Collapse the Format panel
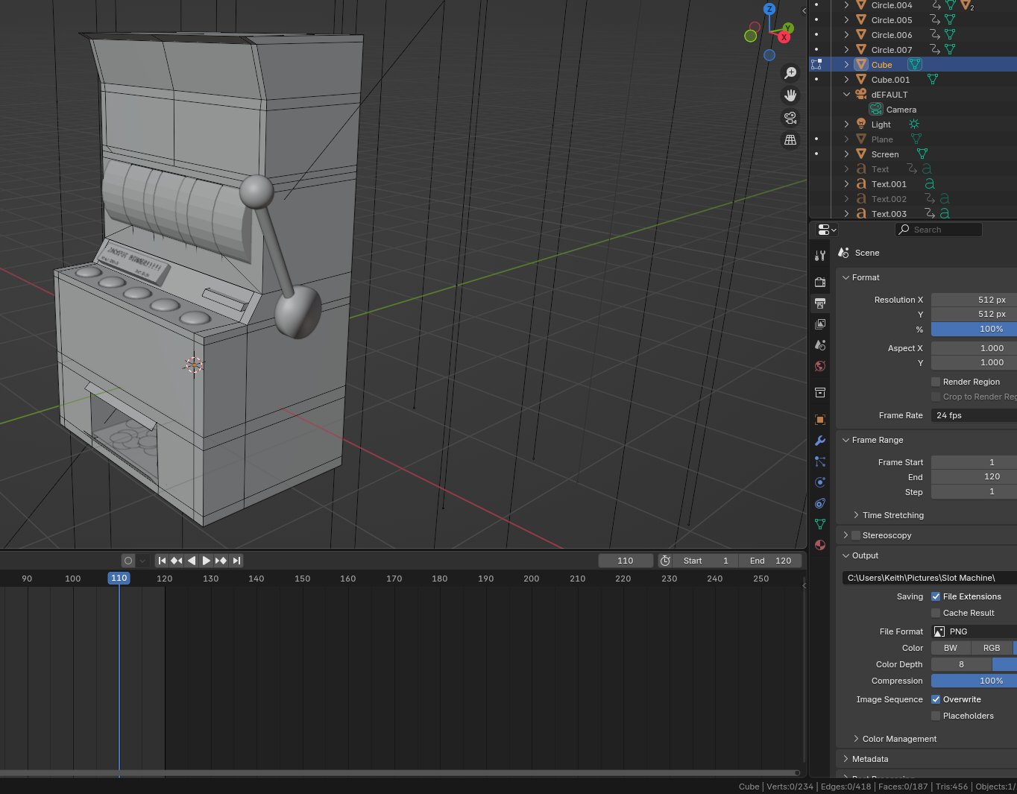Viewport: 1017px width, 794px height. [846, 277]
